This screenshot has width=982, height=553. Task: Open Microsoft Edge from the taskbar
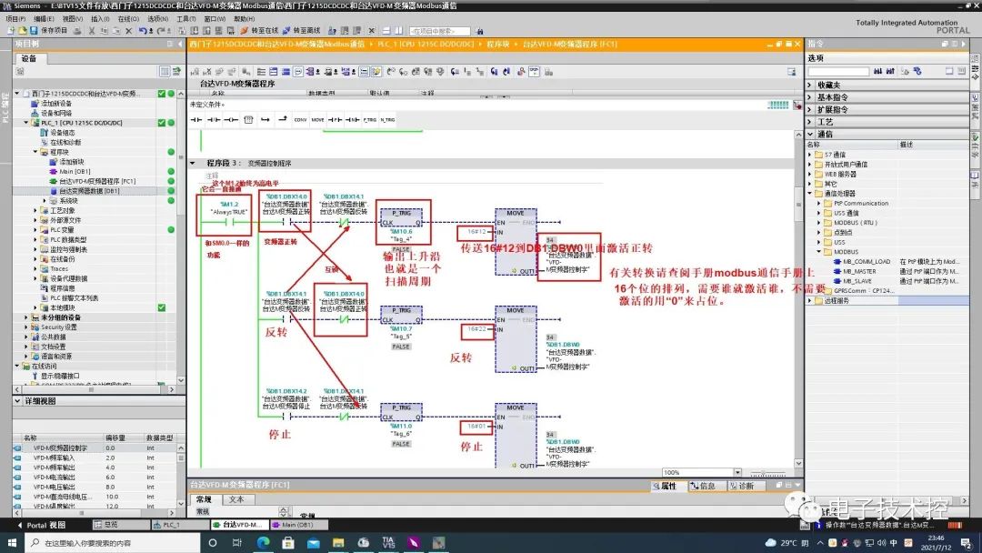(263, 542)
